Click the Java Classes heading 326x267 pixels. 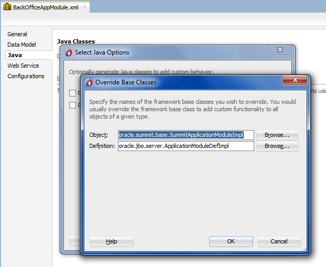pos(76,41)
